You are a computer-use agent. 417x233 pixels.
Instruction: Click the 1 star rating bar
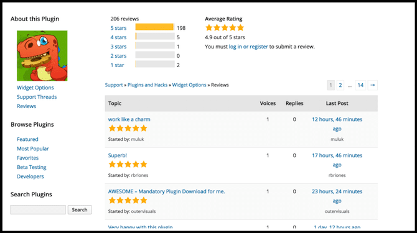155,64
